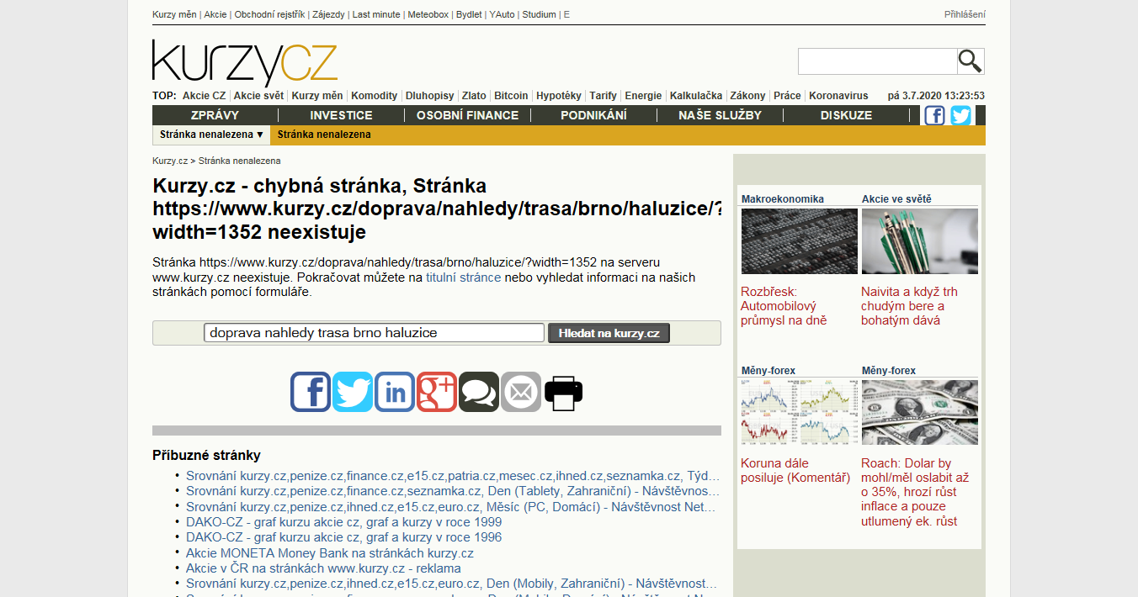Open 'DAKO-CZ' 1999 graph link
This screenshot has width=1138, height=597.
[x=343, y=521]
